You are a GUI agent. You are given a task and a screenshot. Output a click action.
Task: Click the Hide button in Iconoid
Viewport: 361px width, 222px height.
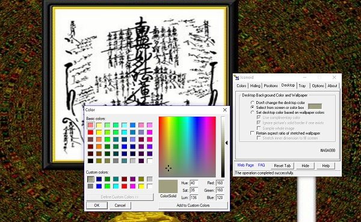(x=305, y=165)
